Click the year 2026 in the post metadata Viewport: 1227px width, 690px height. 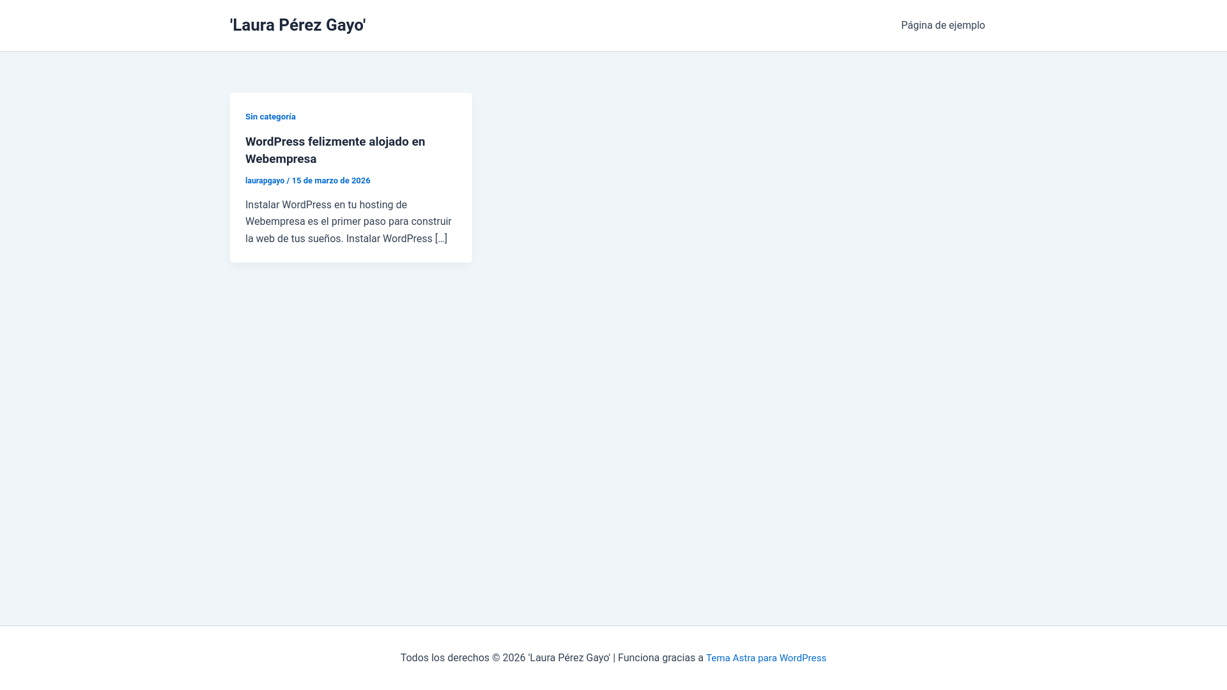click(360, 181)
